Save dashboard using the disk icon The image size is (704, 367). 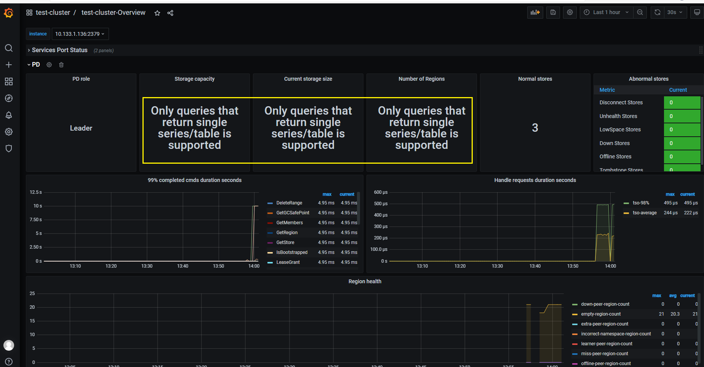click(x=553, y=13)
